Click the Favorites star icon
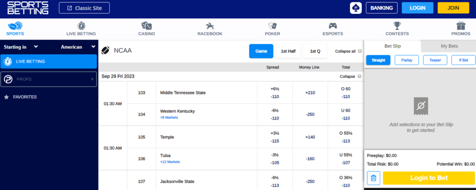Screen dimensions: 476x190 pyautogui.click(x=7, y=97)
